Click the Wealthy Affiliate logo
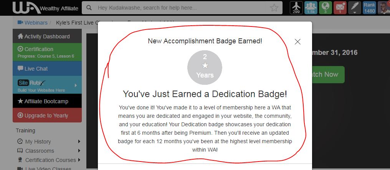This screenshot has height=170, width=390. click(x=46, y=7)
